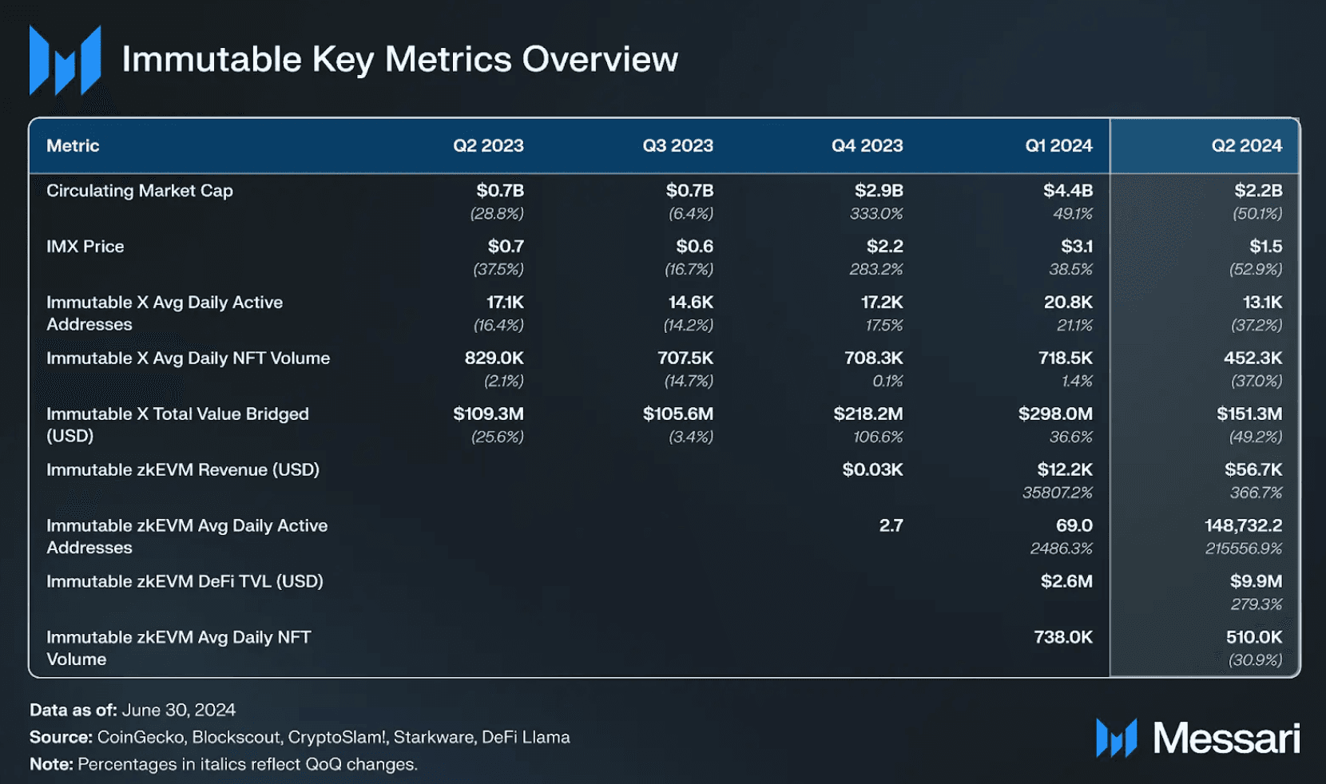The height and width of the screenshot is (784, 1326).
Task: Click the '$105.6M' value bridged cell
Action: (x=678, y=414)
